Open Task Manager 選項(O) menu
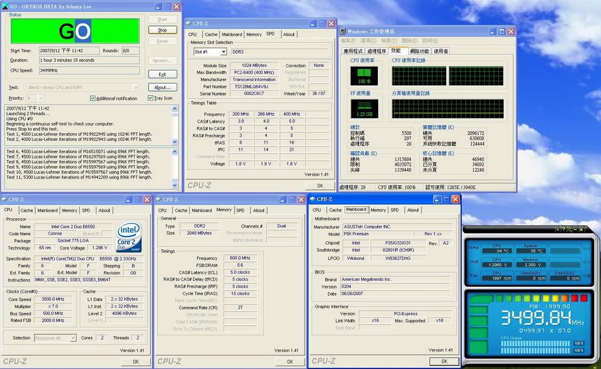 pos(369,41)
